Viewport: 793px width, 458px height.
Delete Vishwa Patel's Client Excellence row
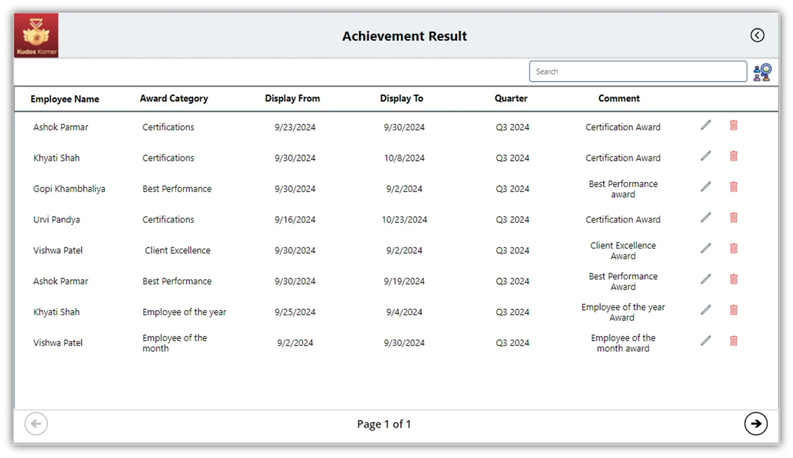[x=734, y=249]
